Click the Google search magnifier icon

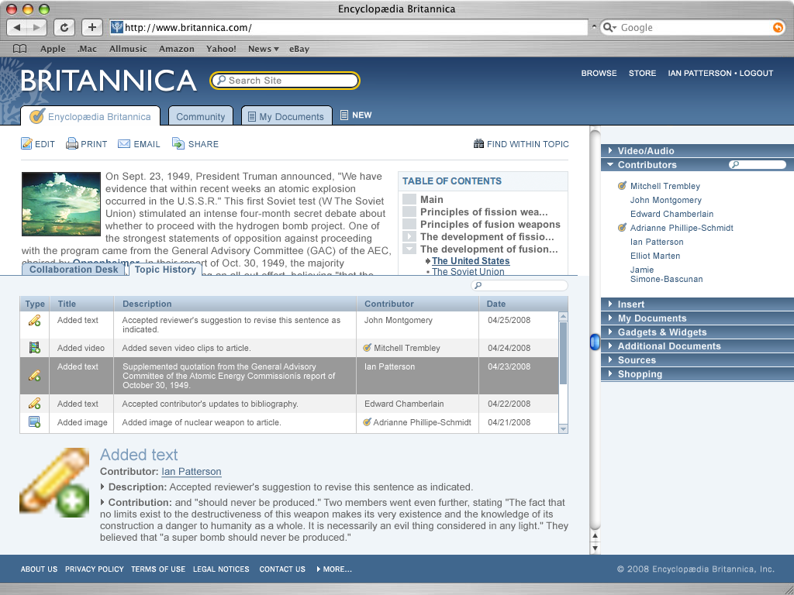tap(609, 27)
